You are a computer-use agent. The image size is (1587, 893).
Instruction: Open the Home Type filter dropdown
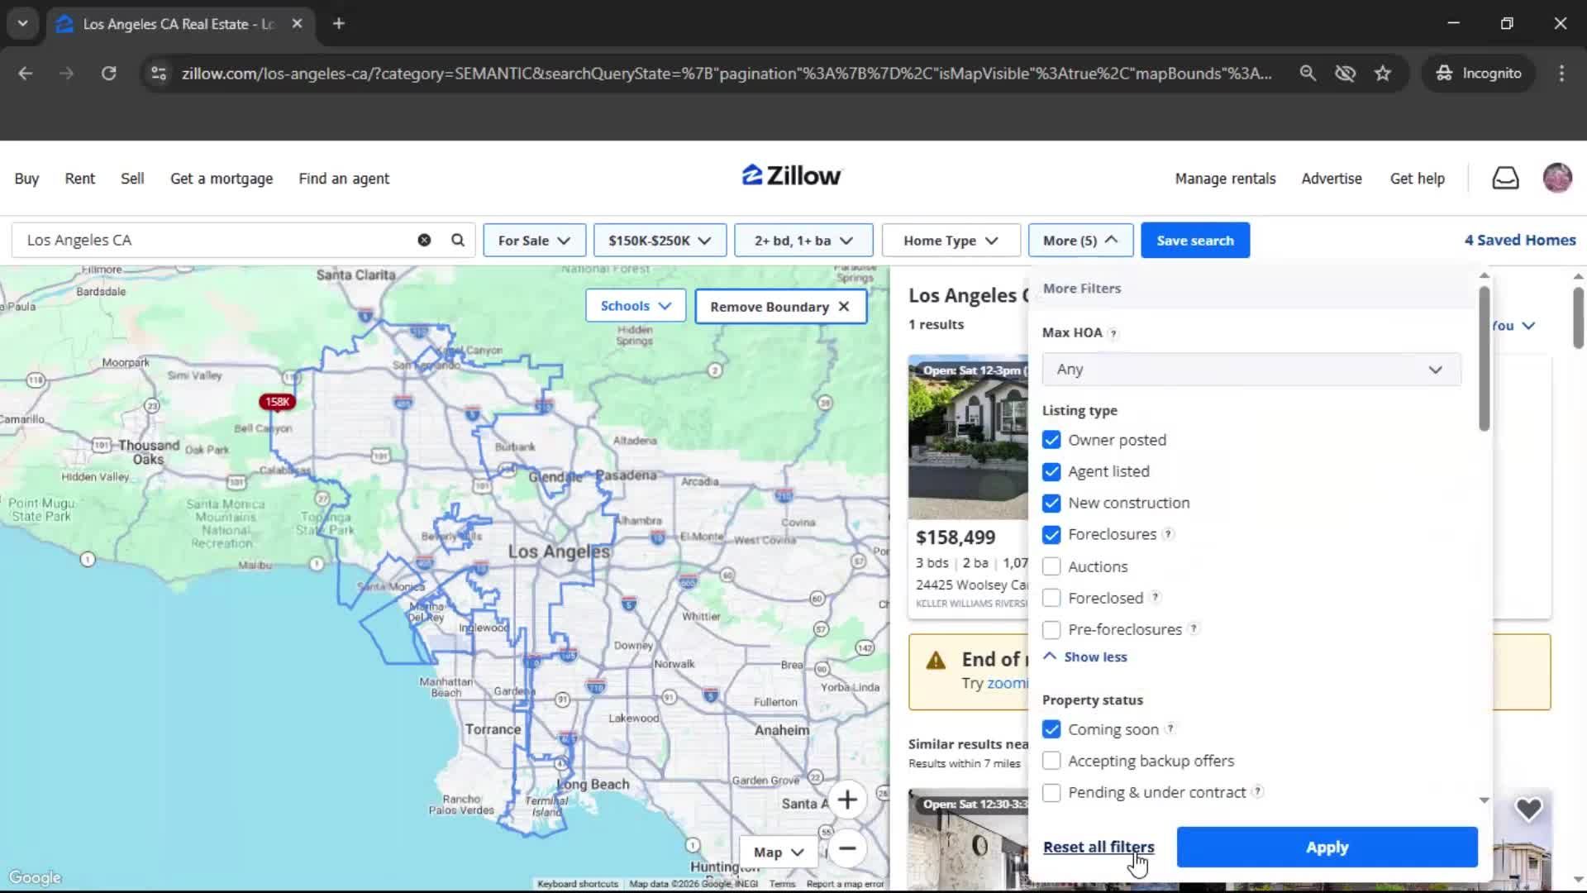[x=950, y=240]
